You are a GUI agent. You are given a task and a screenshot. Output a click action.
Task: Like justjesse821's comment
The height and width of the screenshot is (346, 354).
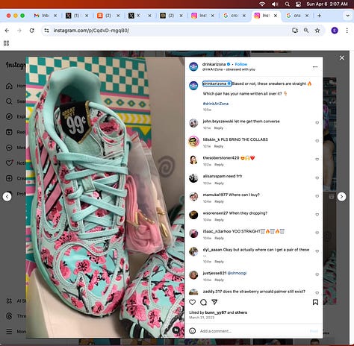pos(317,274)
